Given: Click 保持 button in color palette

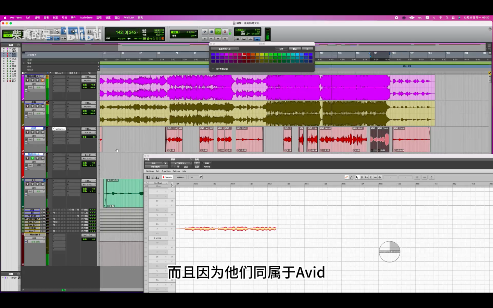Looking at the screenshot, I should [x=281, y=49].
